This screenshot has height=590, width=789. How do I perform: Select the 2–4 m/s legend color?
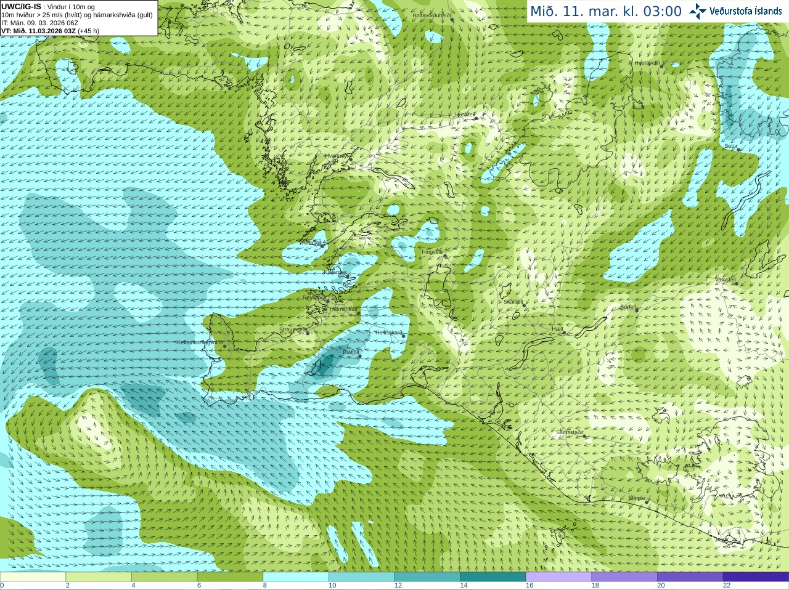point(99,577)
